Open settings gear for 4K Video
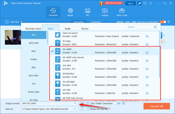This screenshot has height=114, width=175. coord(147,44)
